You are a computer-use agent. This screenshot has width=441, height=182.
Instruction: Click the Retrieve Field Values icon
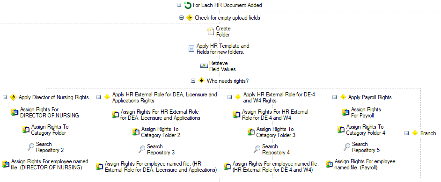click(204, 66)
